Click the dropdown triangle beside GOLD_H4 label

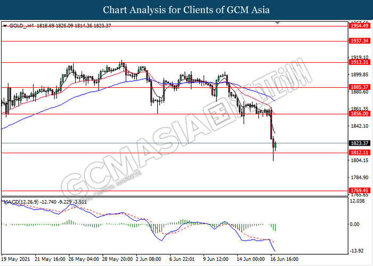[x=5, y=26]
